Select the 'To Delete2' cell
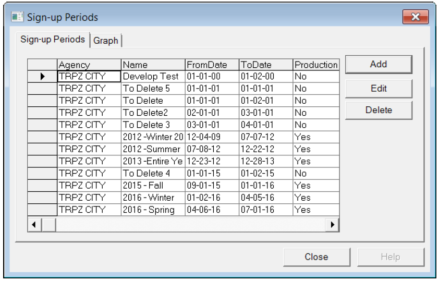The width and height of the screenshot is (439, 281). pyautogui.click(x=153, y=113)
